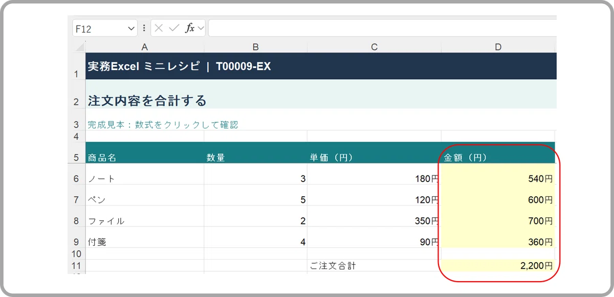Screen dimensions: 614x297
Task: Select row 10 header
Action: click(x=77, y=254)
